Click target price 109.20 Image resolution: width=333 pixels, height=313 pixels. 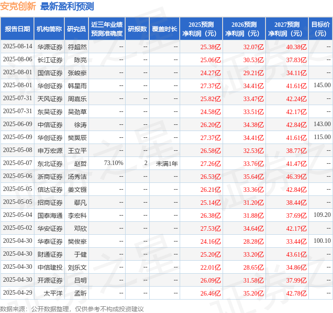322,215
